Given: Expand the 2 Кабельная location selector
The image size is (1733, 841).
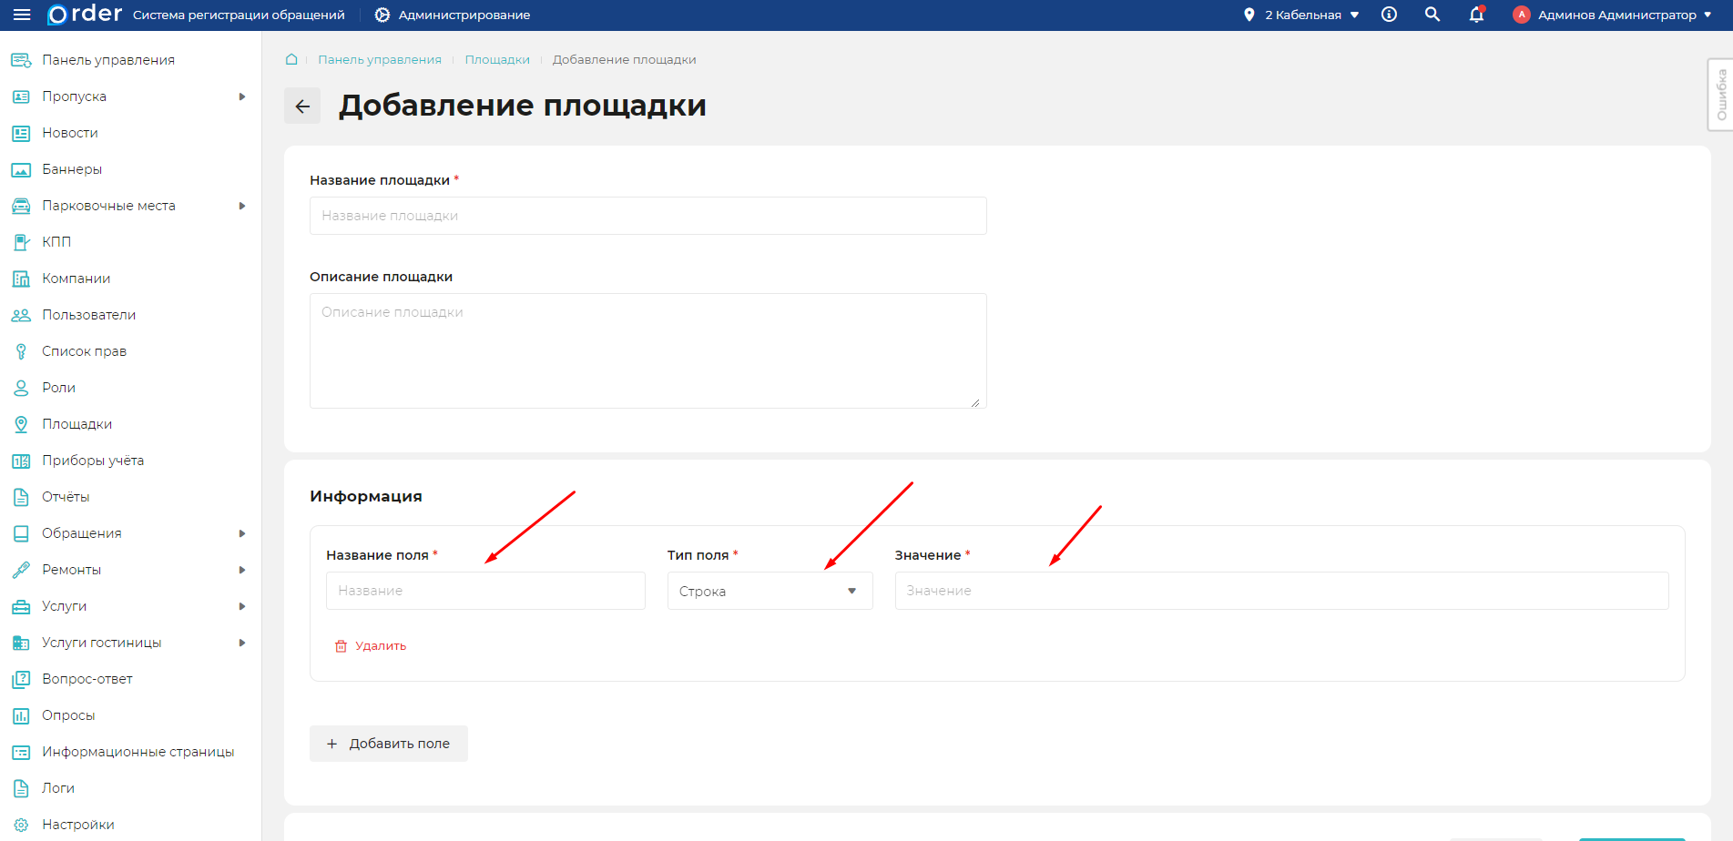Looking at the screenshot, I should (x=1300, y=15).
